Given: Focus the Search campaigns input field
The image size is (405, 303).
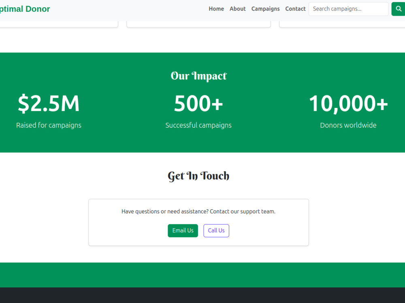Looking at the screenshot, I should [348, 9].
